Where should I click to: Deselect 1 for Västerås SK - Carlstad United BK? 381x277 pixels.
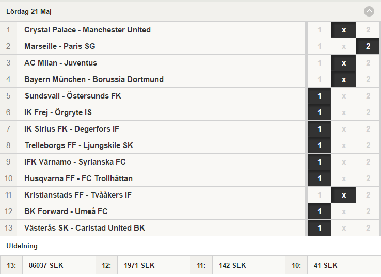coord(319,228)
